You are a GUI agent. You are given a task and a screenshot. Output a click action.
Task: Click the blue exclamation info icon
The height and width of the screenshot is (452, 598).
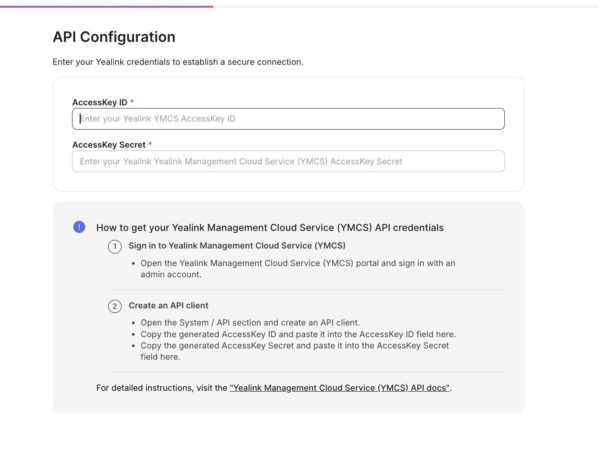coord(79,227)
